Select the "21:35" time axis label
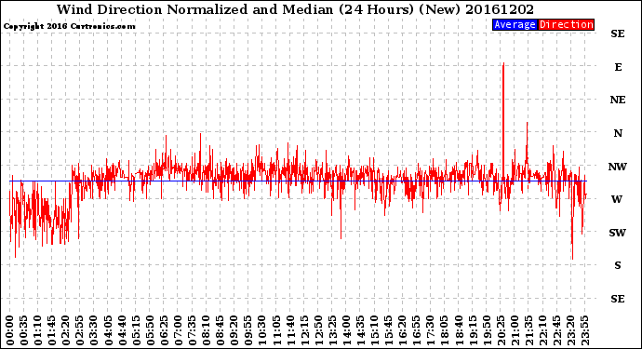Viewport: 642px width, 349px height. click(x=528, y=330)
